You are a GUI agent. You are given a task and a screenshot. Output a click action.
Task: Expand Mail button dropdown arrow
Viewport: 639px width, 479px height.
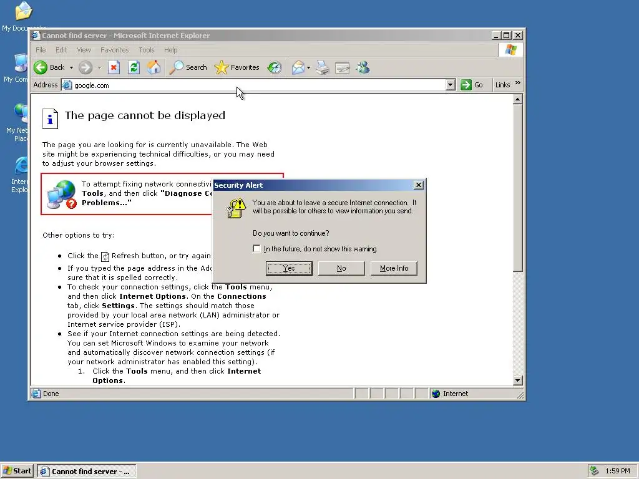pyautogui.click(x=308, y=67)
